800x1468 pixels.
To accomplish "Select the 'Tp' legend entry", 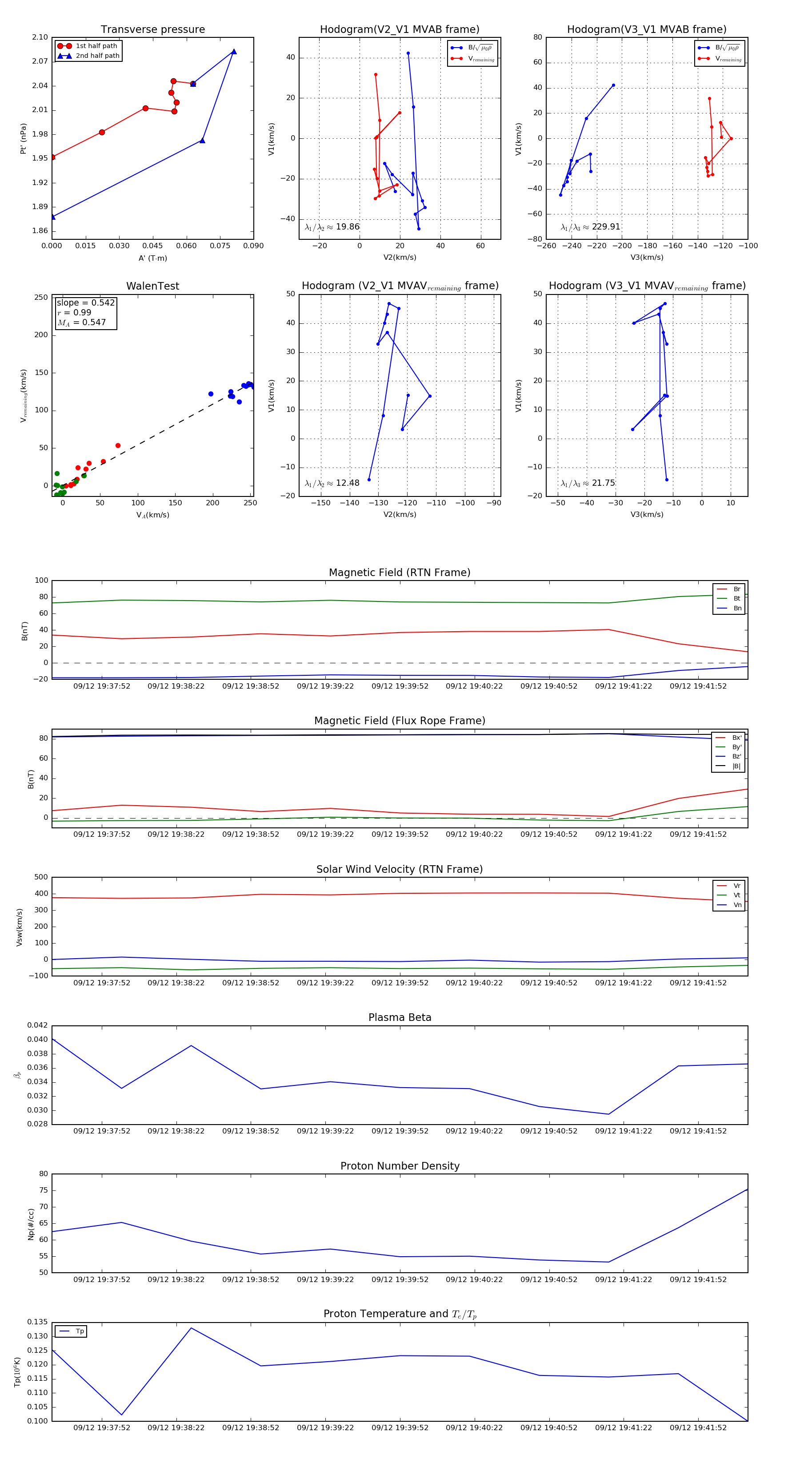I will [x=71, y=1331].
